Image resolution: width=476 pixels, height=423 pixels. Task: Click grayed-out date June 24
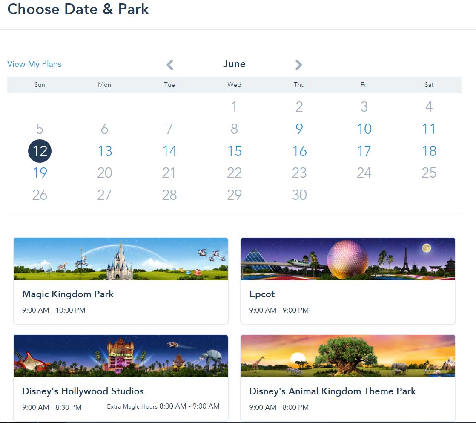[364, 173]
